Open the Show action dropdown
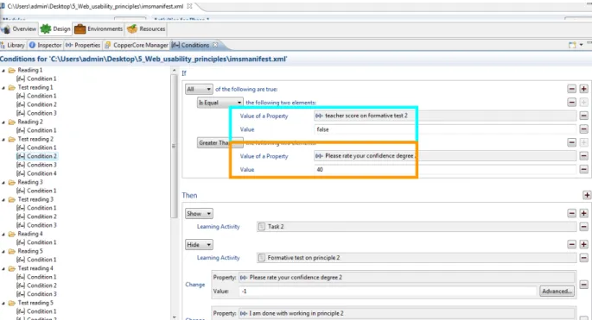Screen dimensions: 592x320 pyautogui.click(x=199, y=214)
